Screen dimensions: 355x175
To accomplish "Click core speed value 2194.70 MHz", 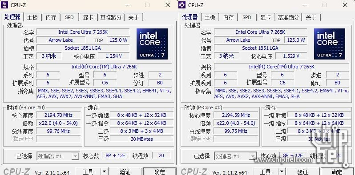I will [x=58, y=115].
